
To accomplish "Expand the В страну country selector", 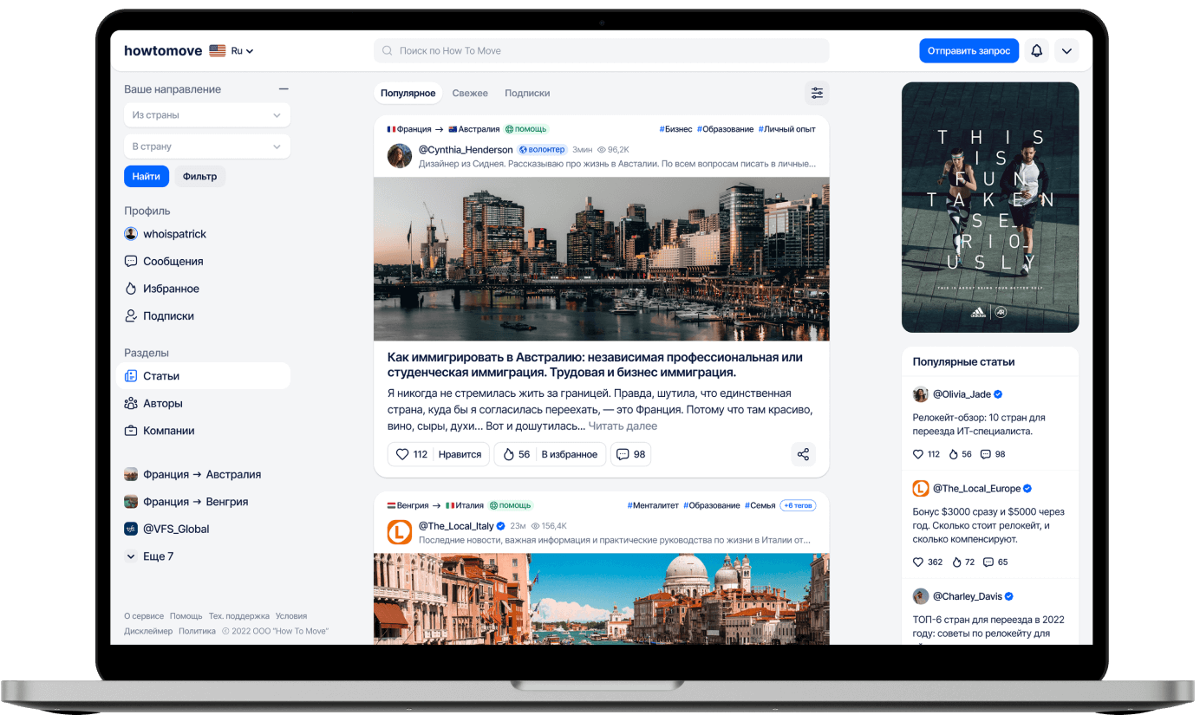I will 206,146.
